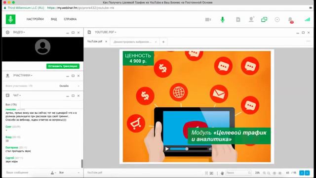Click the ВИДЕО panel settings icon
This screenshot has width=316, height=178.
[x=8, y=32]
